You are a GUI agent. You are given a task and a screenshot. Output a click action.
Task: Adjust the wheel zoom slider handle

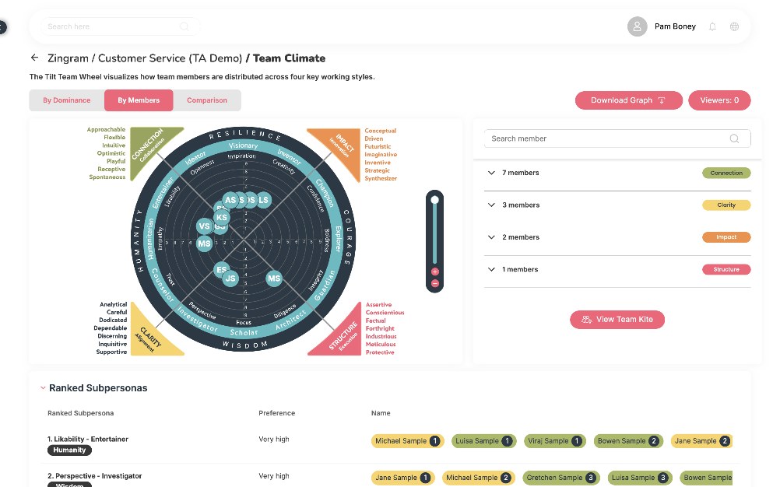(435, 200)
